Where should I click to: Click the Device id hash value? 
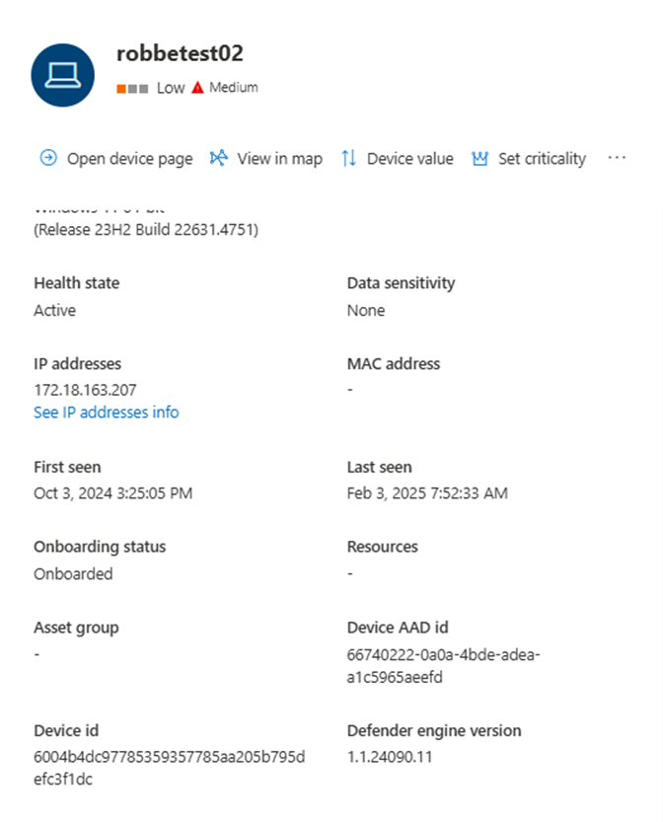coord(169,767)
